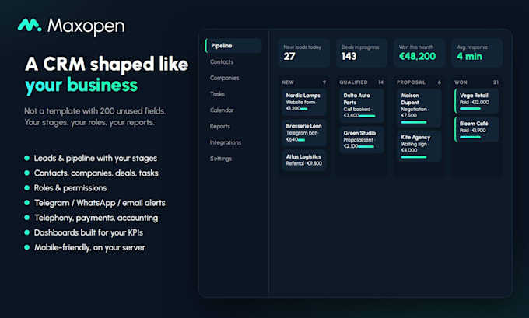Open Settings in the sidebar
The width and height of the screenshot is (529, 318).
coord(221,159)
